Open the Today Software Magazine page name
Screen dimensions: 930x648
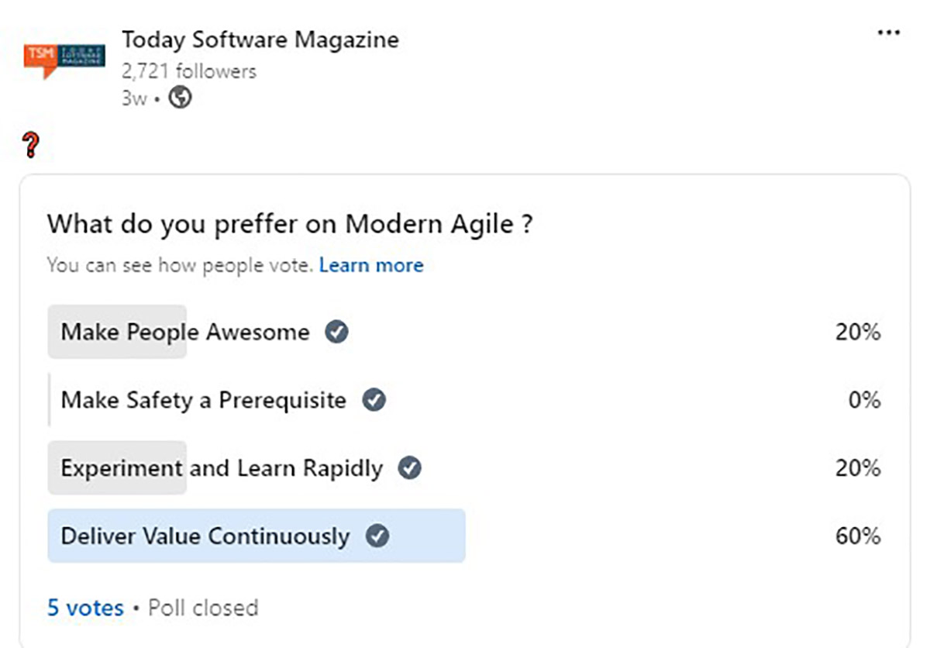[260, 40]
